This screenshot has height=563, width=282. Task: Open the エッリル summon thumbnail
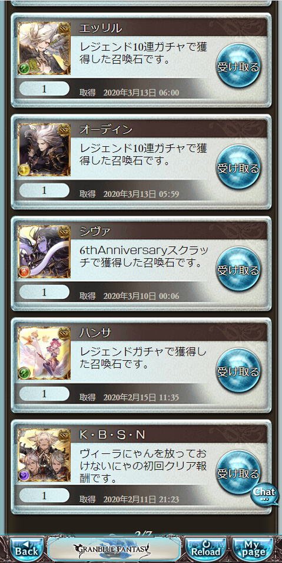tap(44, 48)
